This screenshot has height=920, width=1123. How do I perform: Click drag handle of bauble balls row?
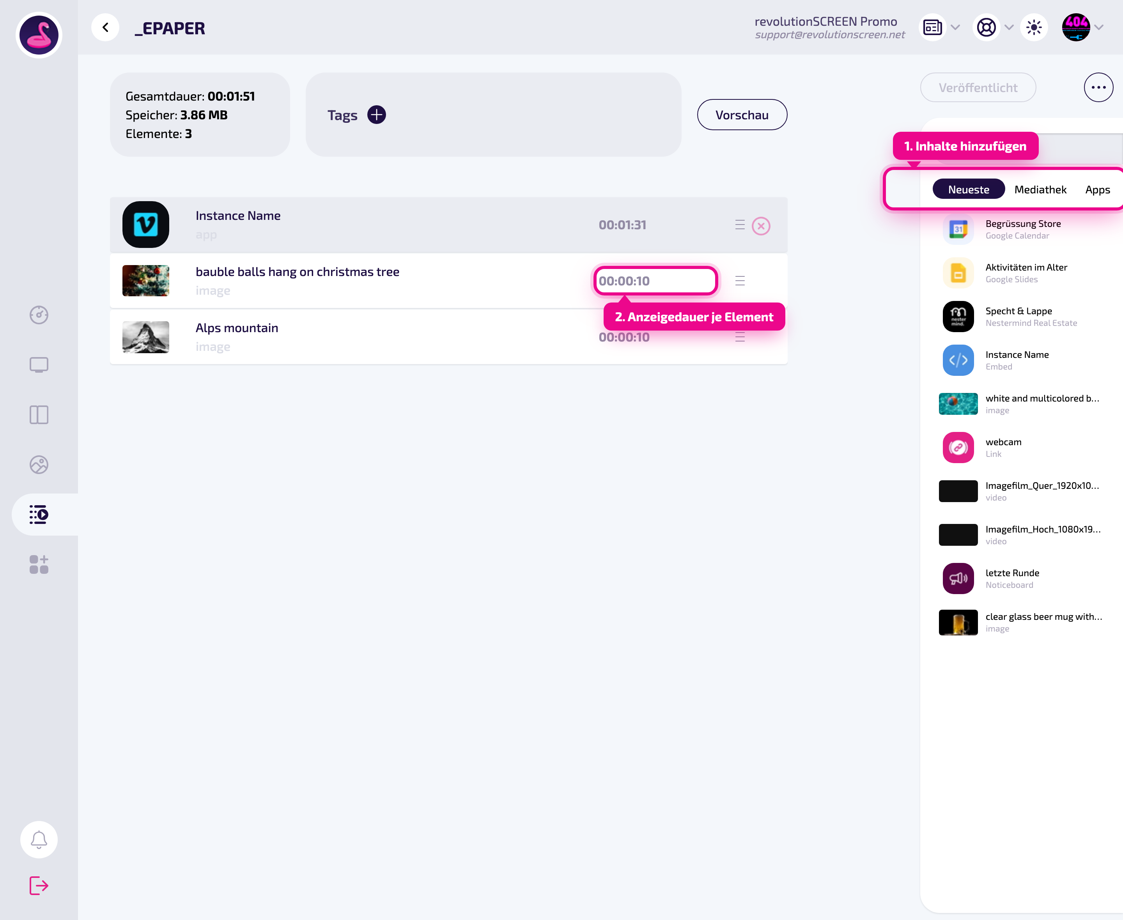(x=740, y=281)
